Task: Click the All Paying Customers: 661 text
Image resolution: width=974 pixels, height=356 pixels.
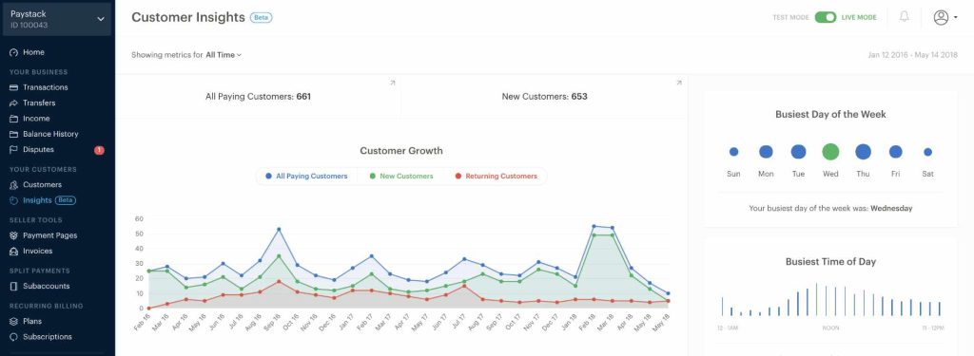Action: 258,97
